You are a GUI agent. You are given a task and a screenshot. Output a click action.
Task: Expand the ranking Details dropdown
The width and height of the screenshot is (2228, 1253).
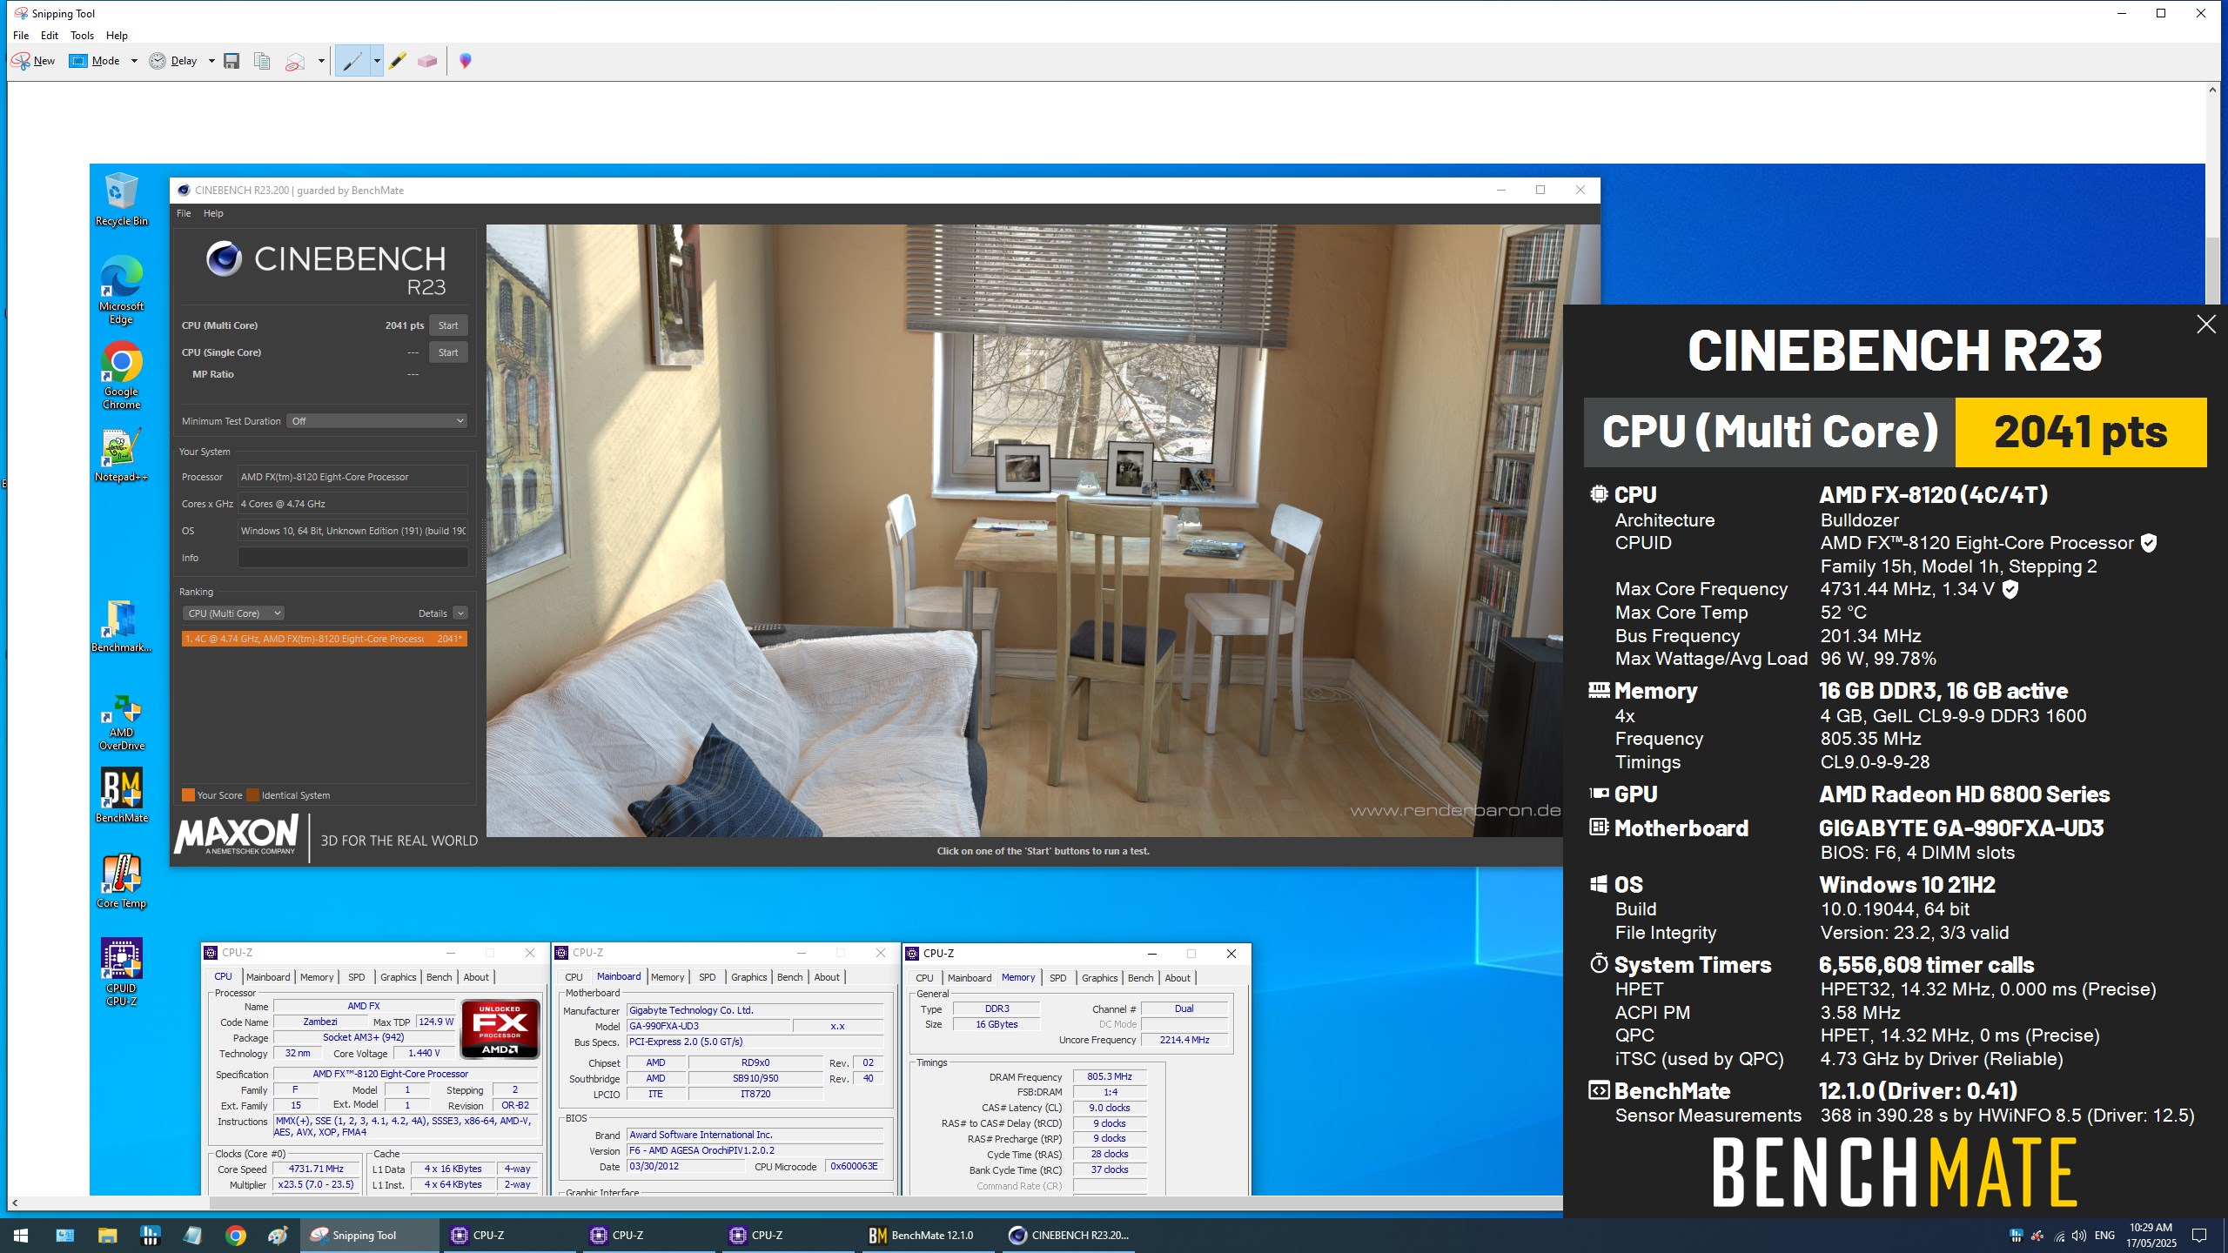pyautogui.click(x=460, y=613)
